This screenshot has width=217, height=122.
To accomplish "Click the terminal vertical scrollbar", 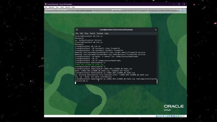I will pos(157,81).
